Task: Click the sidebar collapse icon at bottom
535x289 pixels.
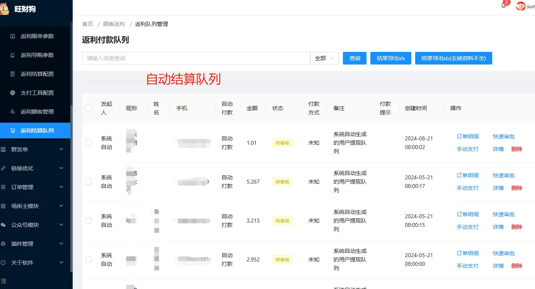Action: 4,281
